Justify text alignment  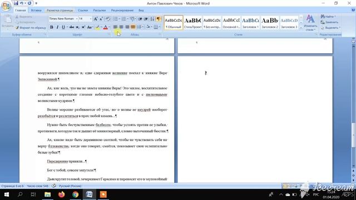(133, 27)
